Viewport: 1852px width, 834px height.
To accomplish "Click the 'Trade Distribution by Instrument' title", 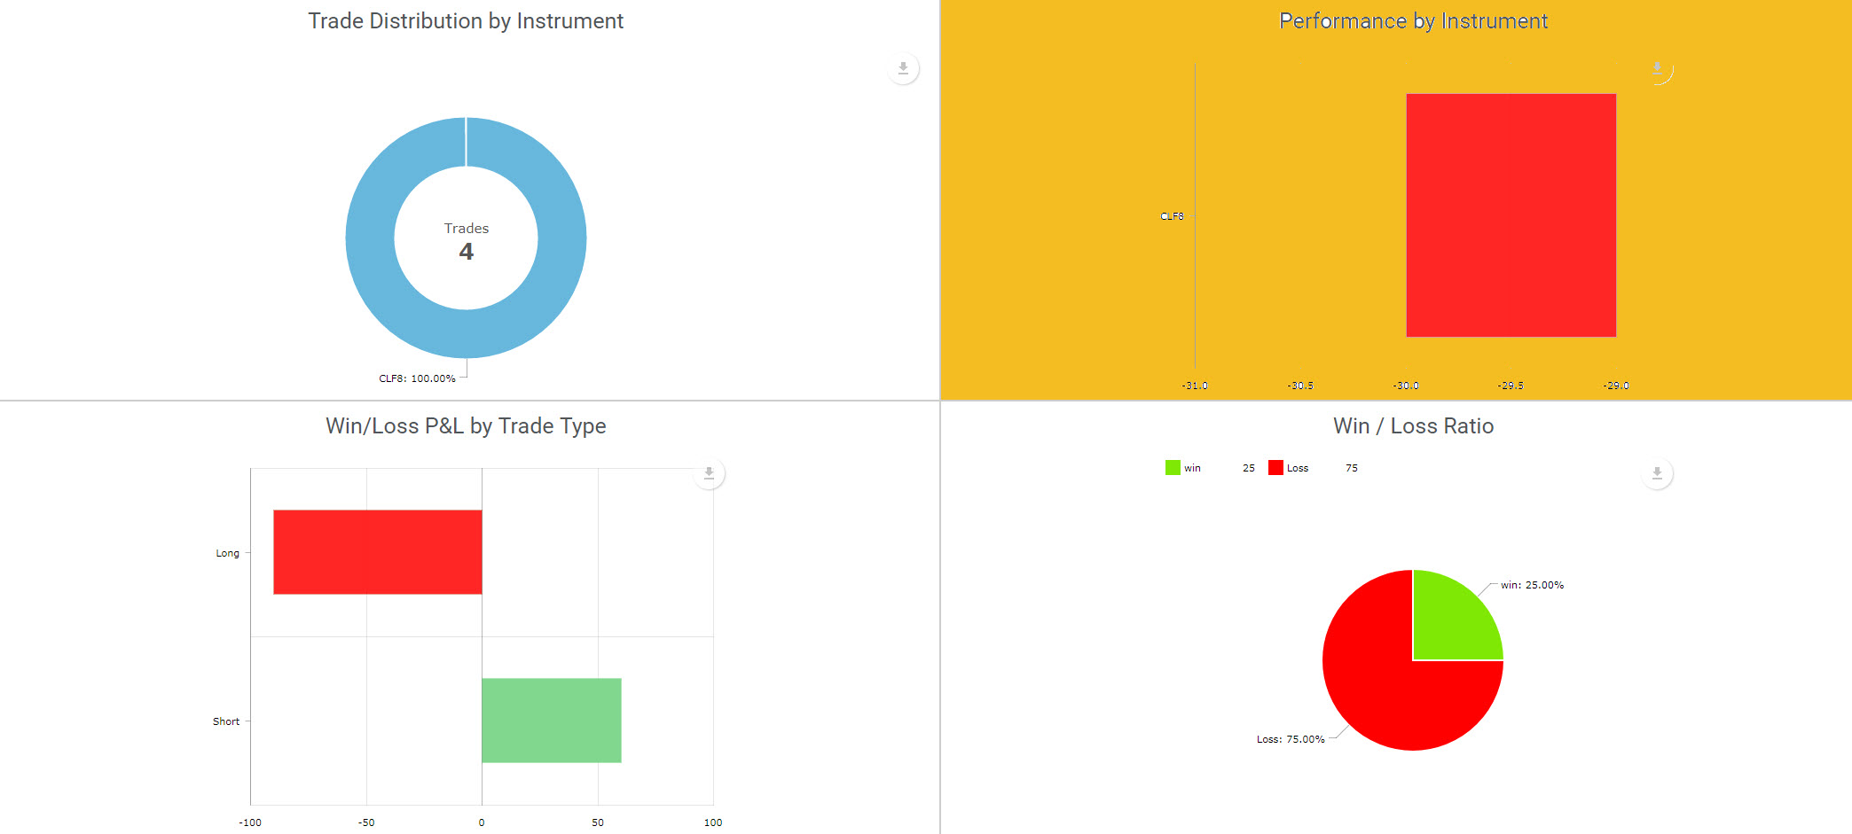I will [466, 21].
